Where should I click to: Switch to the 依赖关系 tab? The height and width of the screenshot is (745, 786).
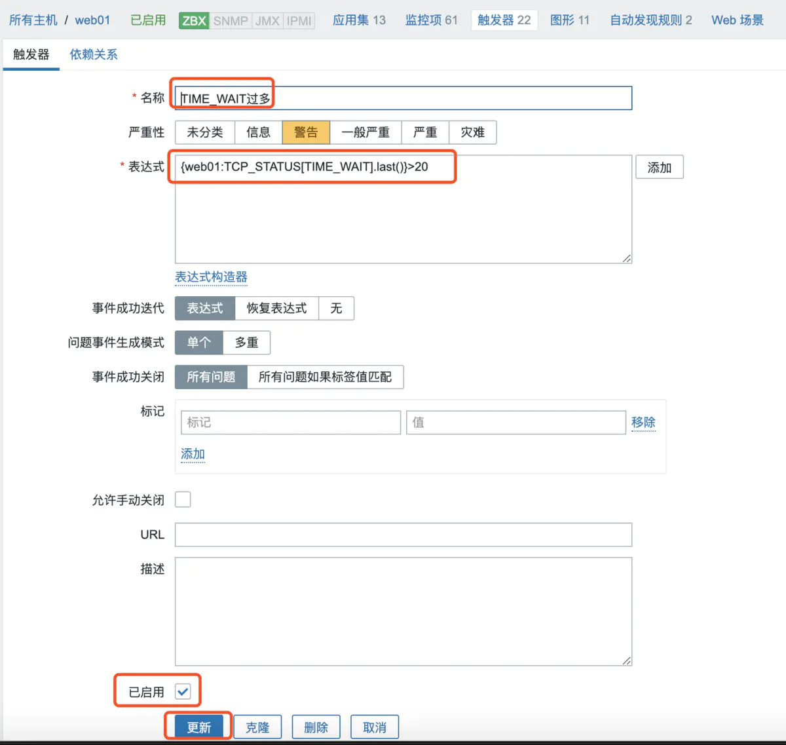click(93, 54)
